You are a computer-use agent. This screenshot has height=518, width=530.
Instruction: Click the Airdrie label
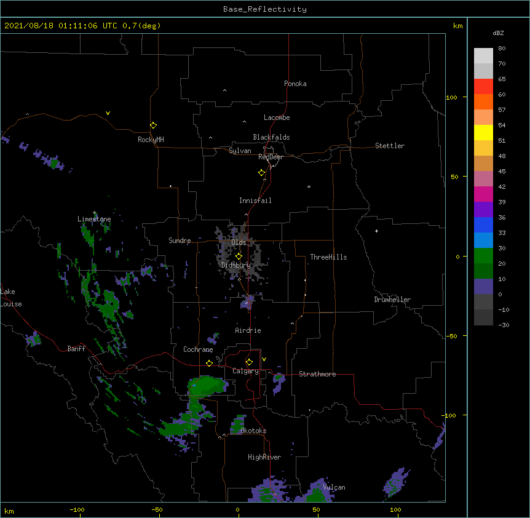[248, 330]
